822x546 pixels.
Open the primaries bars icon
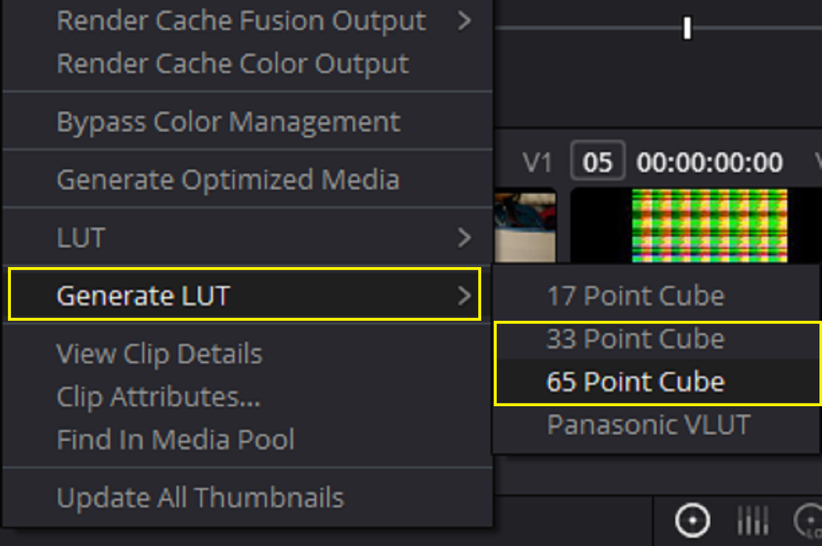point(753,522)
